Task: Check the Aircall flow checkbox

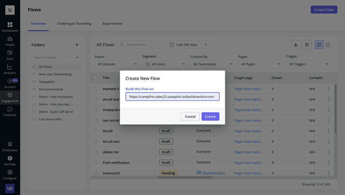Action: 95,131
